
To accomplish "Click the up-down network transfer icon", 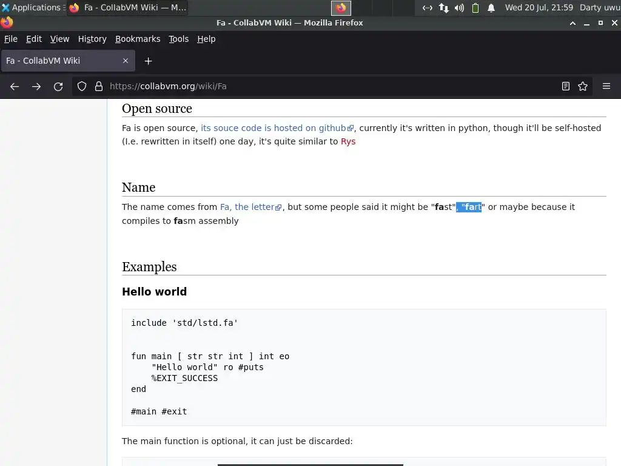I will [x=443, y=7].
